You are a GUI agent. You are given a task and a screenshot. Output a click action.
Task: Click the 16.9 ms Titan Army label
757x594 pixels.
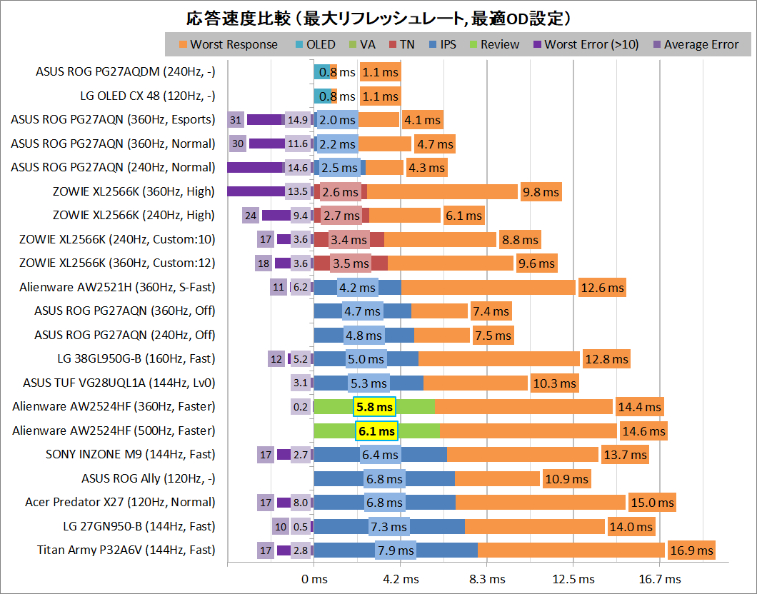[691, 550]
